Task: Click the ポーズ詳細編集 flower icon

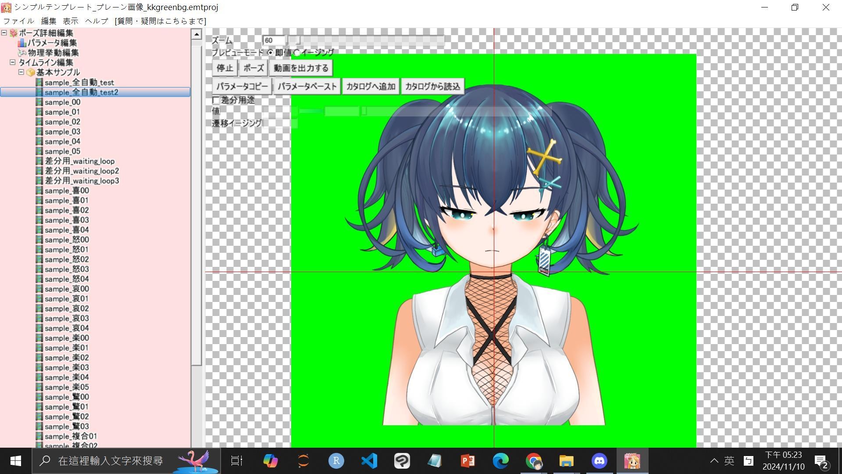Action: 13,33
